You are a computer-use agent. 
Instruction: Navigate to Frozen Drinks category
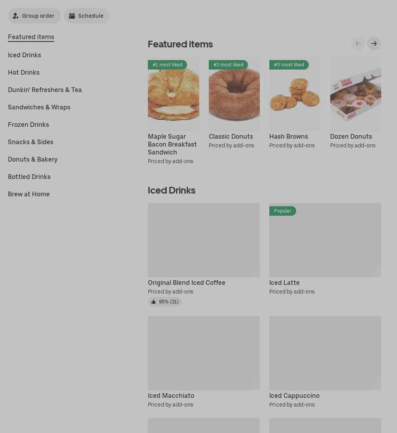(x=28, y=124)
